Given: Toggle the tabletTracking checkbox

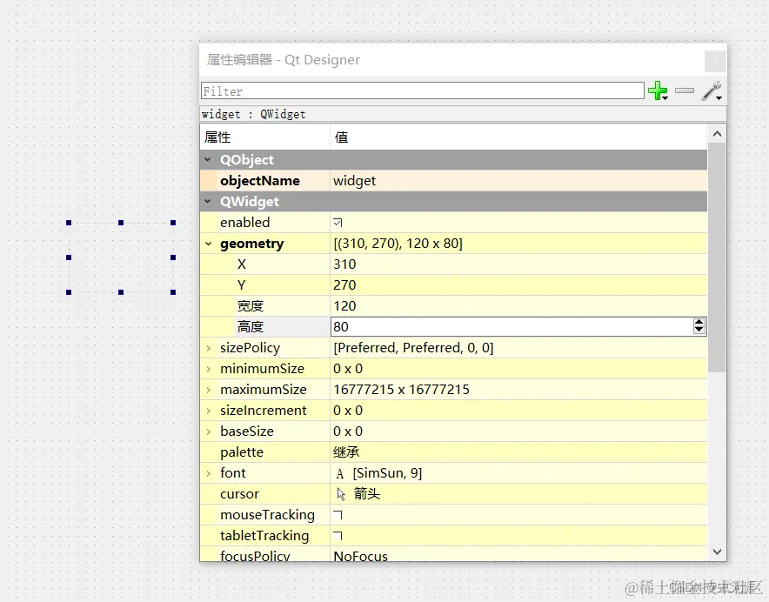Looking at the screenshot, I should coord(338,536).
